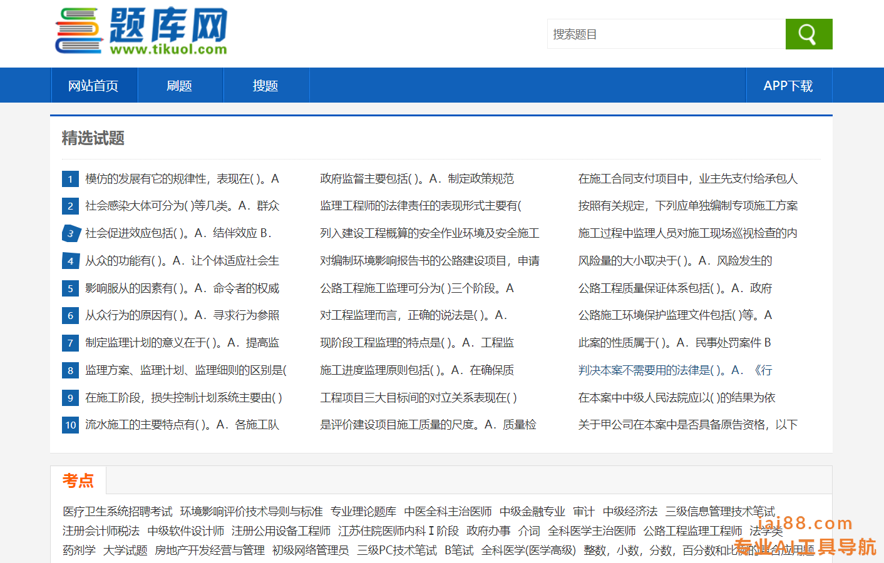The width and height of the screenshot is (884, 563).
Task: Open the 药剂学 topic link
Action: point(79,550)
